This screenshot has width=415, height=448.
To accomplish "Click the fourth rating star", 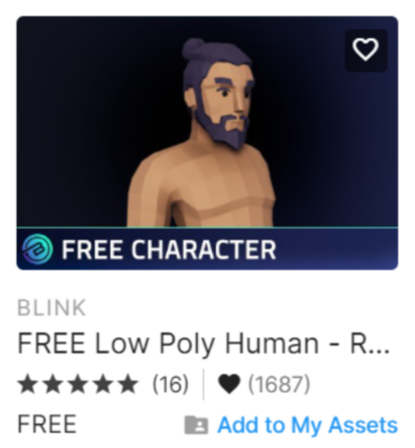I will [x=103, y=385].
